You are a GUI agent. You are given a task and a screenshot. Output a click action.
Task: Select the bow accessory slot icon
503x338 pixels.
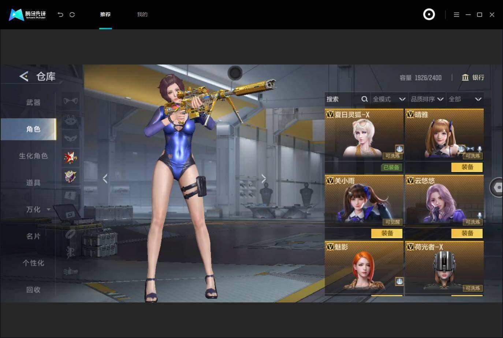(x=70, y=101)
